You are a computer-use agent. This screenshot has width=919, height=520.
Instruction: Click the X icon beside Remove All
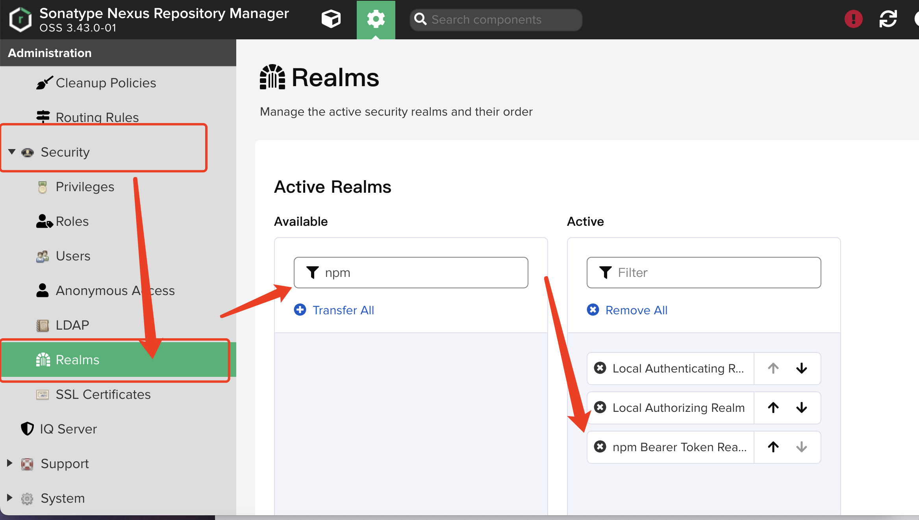tap(593, 310)
